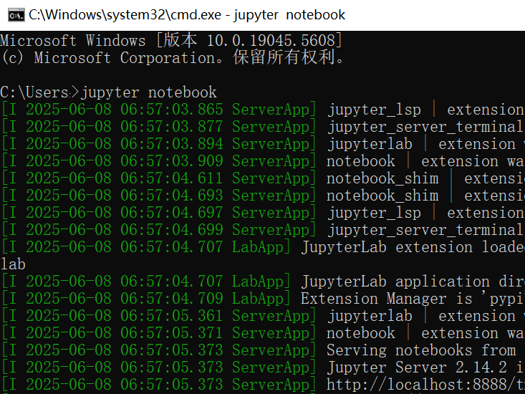Click the 'C:\Users>jupyter notebook' command line
The image size is (525, 394).
point(108,92)
